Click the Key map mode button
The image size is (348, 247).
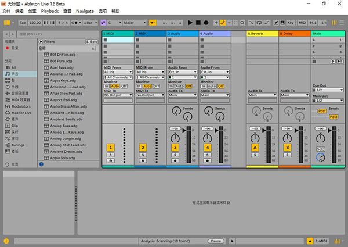click(291, 23)
